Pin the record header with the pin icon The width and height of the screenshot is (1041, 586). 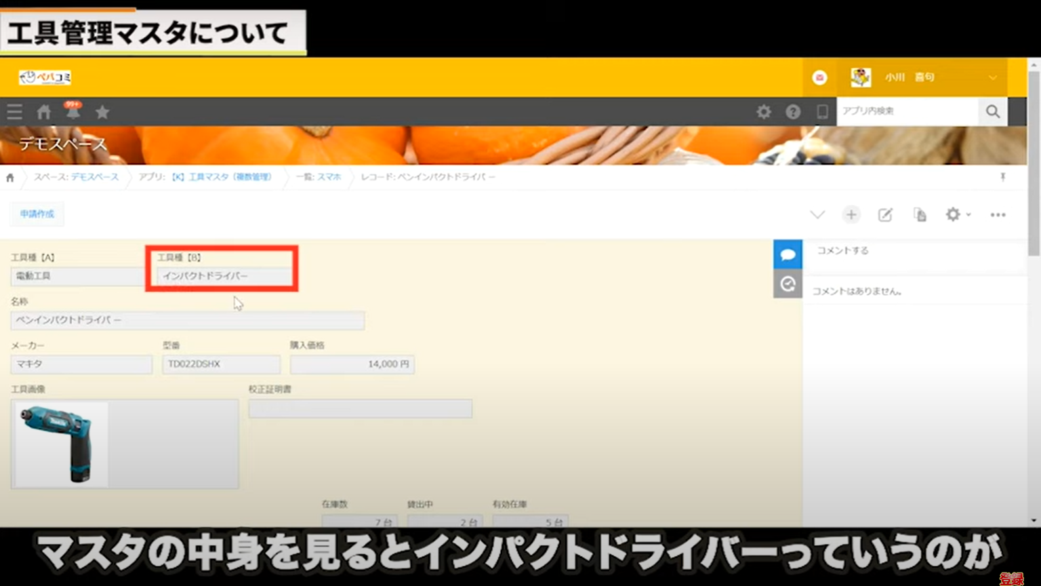[x=1003, y=177]
